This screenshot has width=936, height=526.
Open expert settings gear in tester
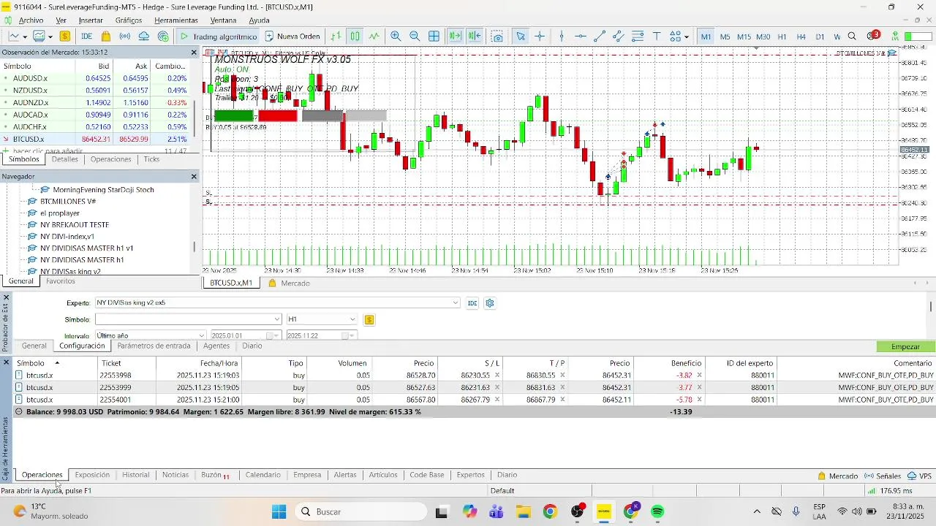[x=490, y=302]
